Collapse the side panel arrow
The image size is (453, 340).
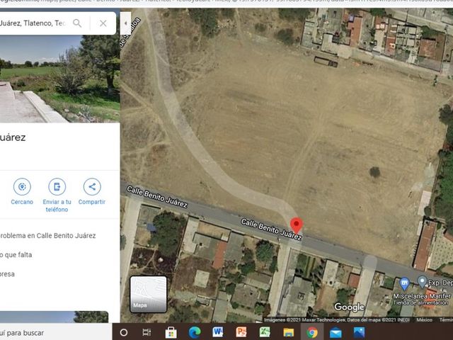point(126,23)
